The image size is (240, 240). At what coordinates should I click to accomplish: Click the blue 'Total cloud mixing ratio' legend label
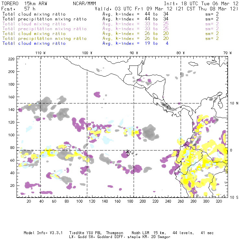34,43
